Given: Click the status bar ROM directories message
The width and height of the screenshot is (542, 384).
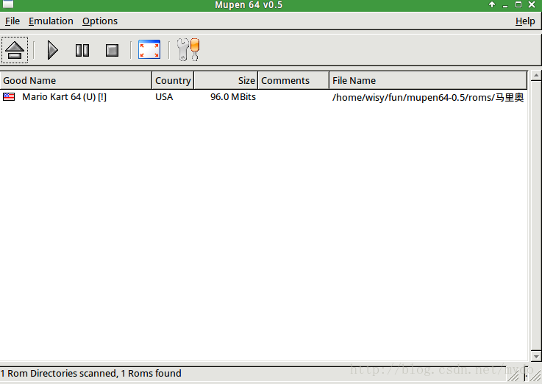Looking at the screenshot, I should point(91,373).
